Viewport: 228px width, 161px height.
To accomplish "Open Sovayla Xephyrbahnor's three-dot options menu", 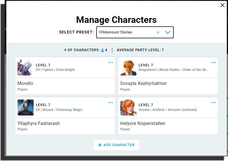I will coord(213,63).
